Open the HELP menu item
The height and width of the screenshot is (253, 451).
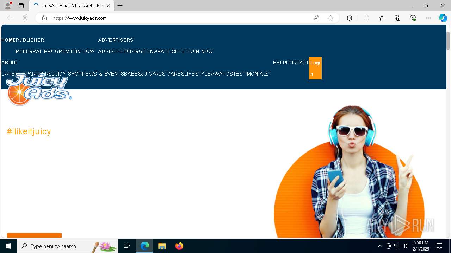(x=279, y=63)
